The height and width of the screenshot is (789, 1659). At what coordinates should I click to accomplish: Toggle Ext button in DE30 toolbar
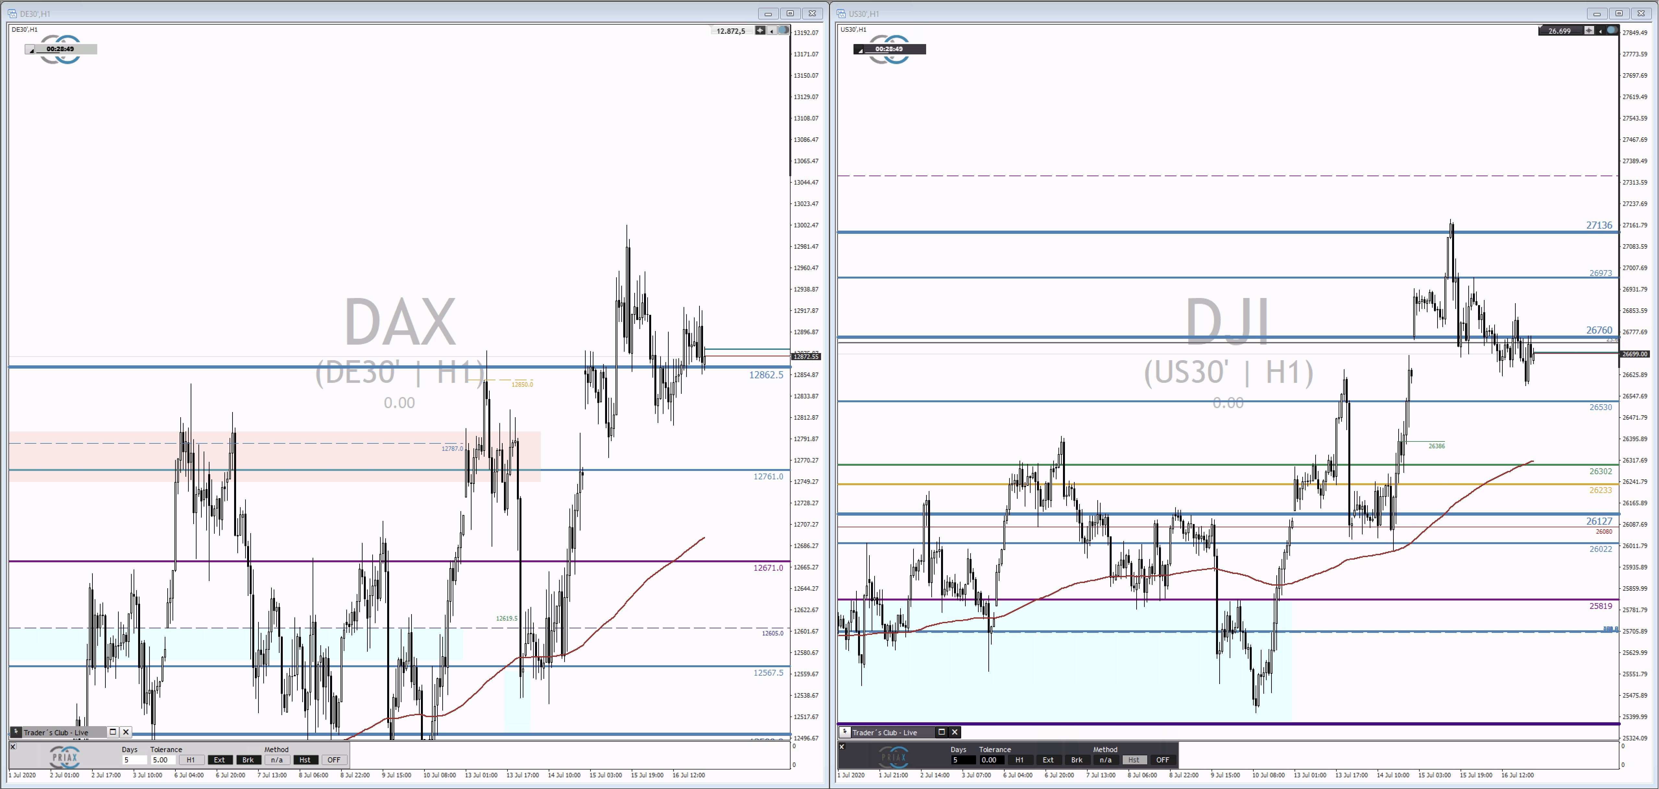coord(220,760)
